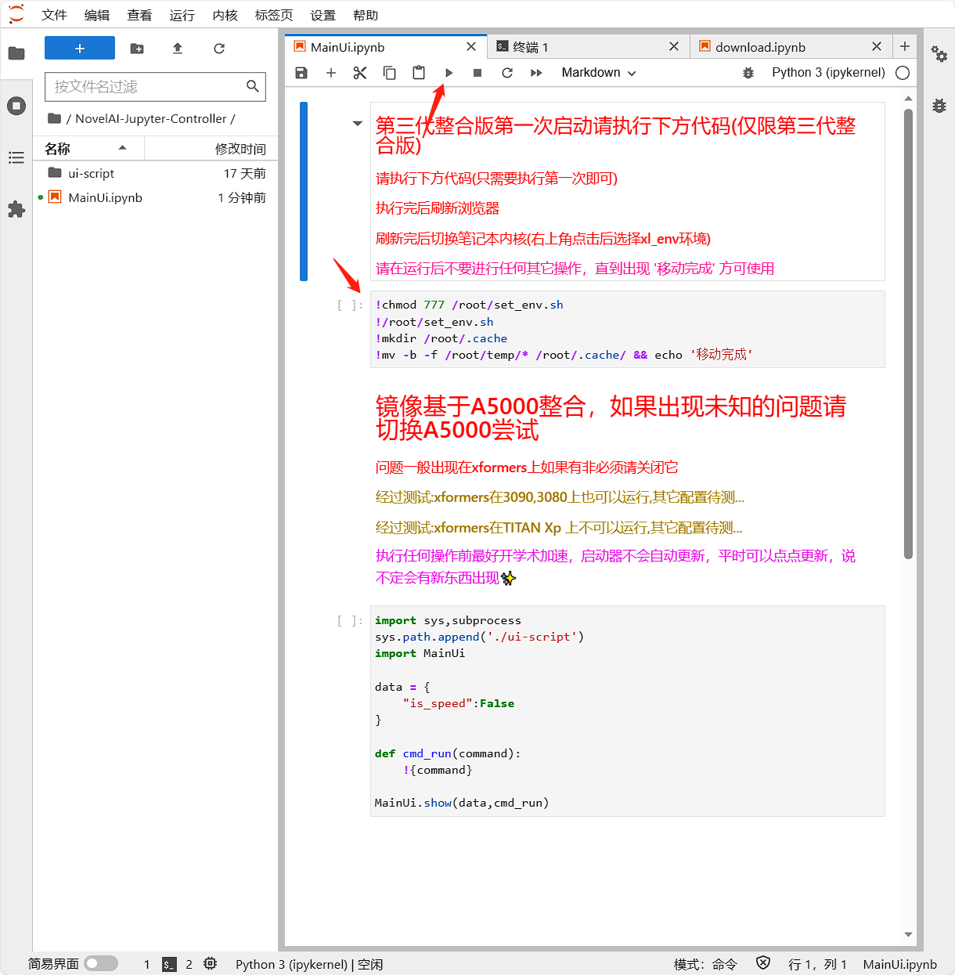Open the Markdown cell type dropdown
955x975 pixels.
tap(598, 73)
